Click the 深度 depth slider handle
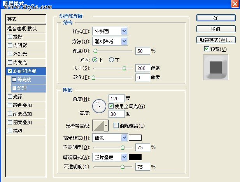The height and width of the screenshot is (182, 240). pos(95,51)
